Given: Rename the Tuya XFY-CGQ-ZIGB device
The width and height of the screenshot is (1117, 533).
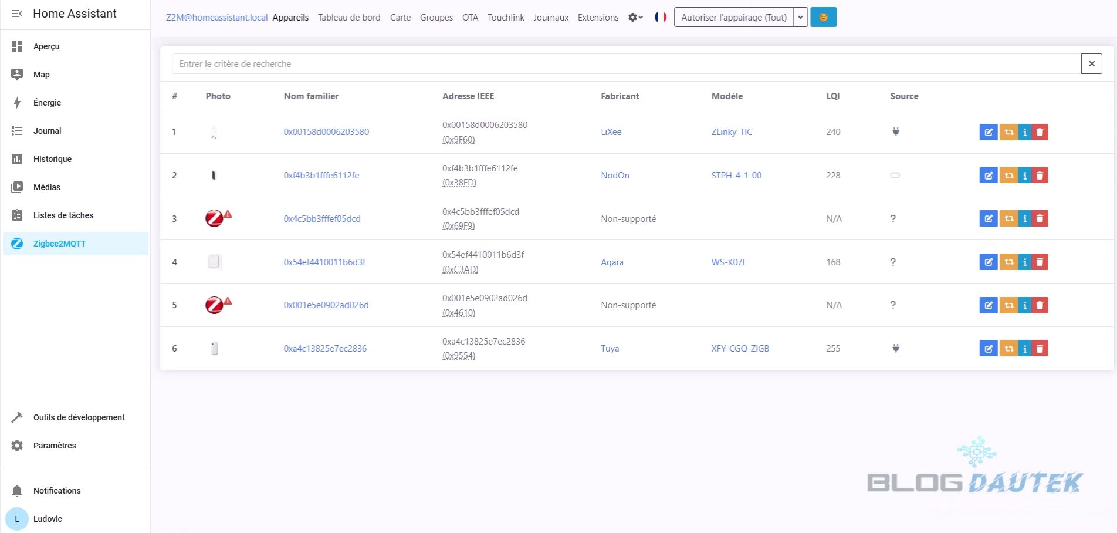Looking at the screenshot, I should point(989,349).
